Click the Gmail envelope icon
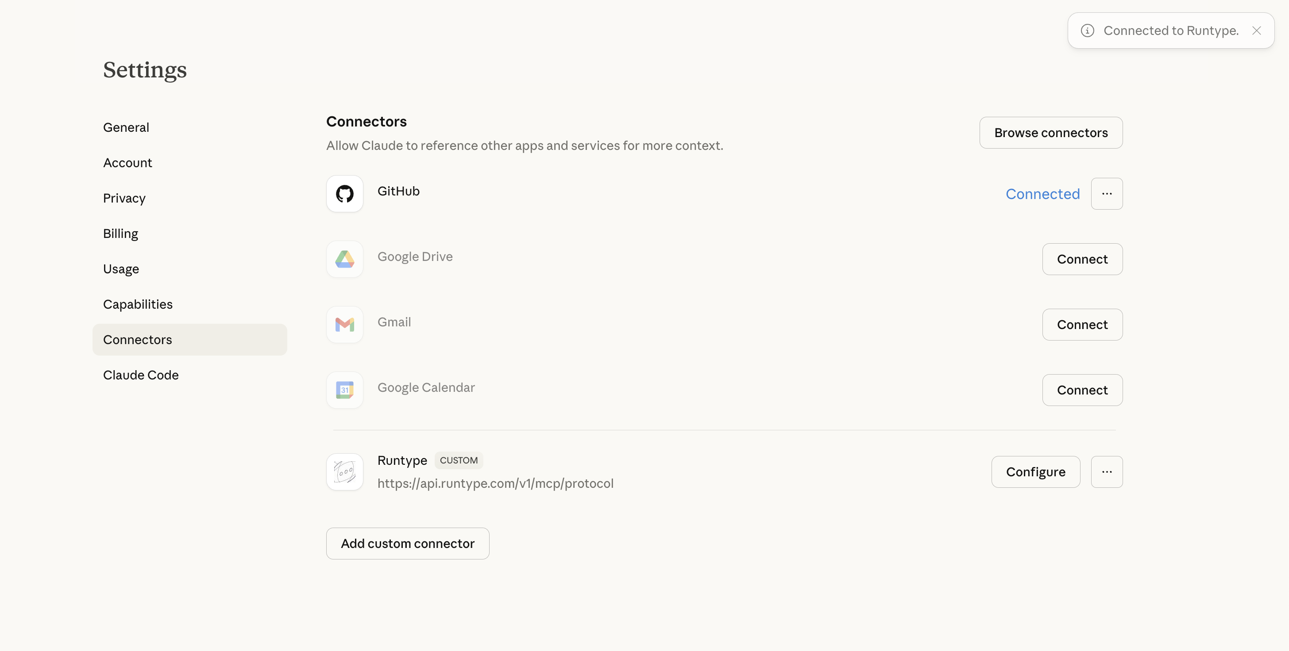 pyautogui.click(x=344, y=325)
